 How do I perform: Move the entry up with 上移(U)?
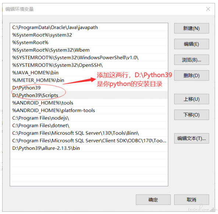pyautogui.click(x=191, y=99)
